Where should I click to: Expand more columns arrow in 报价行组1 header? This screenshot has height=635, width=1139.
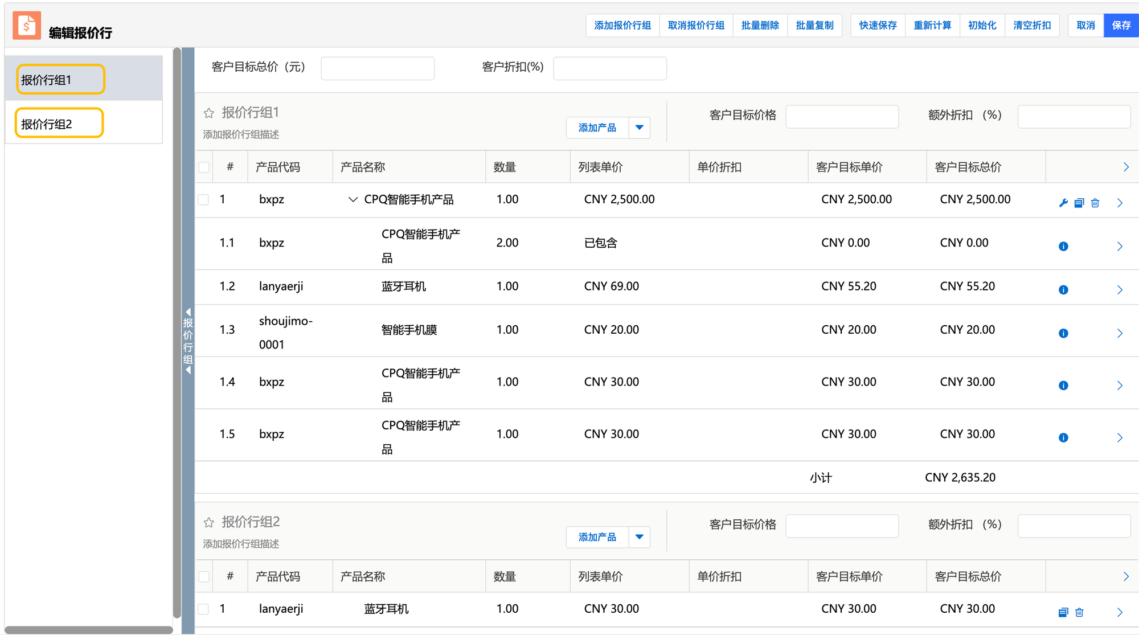click(x=1125, y=167)
